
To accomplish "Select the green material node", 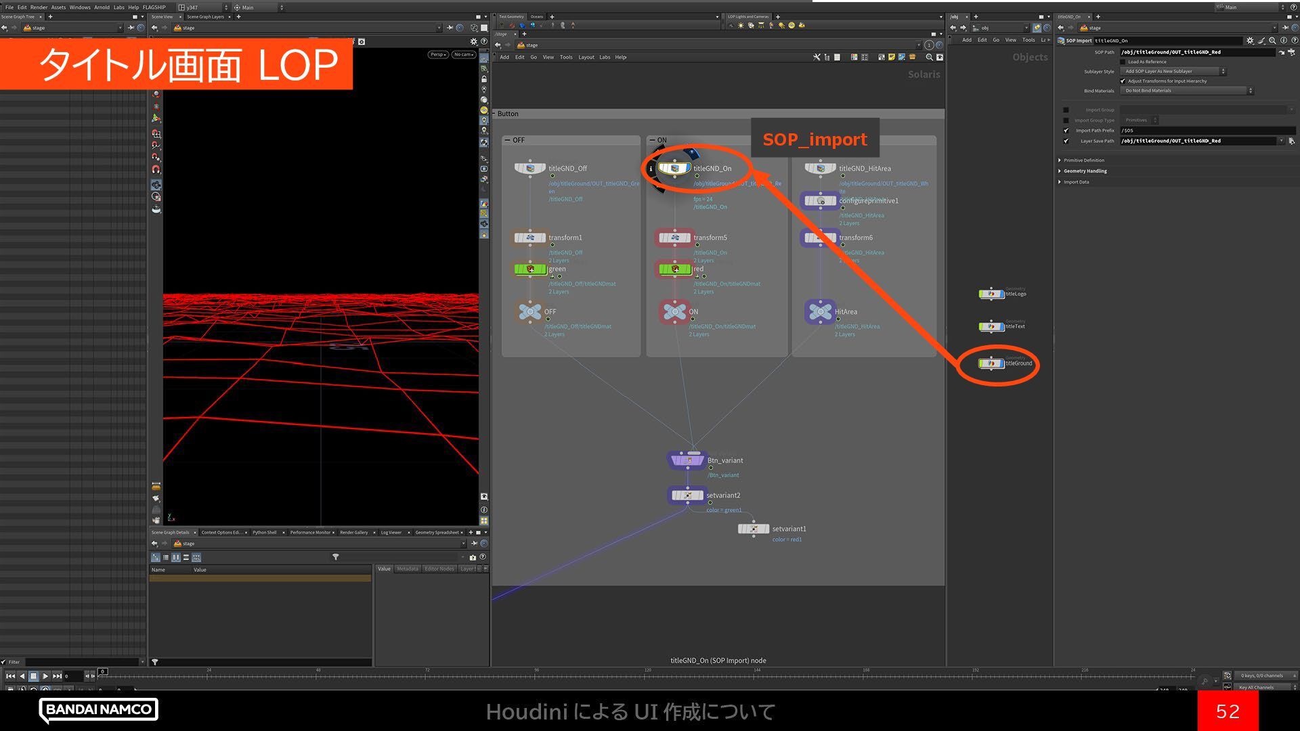I will (531, 269).
